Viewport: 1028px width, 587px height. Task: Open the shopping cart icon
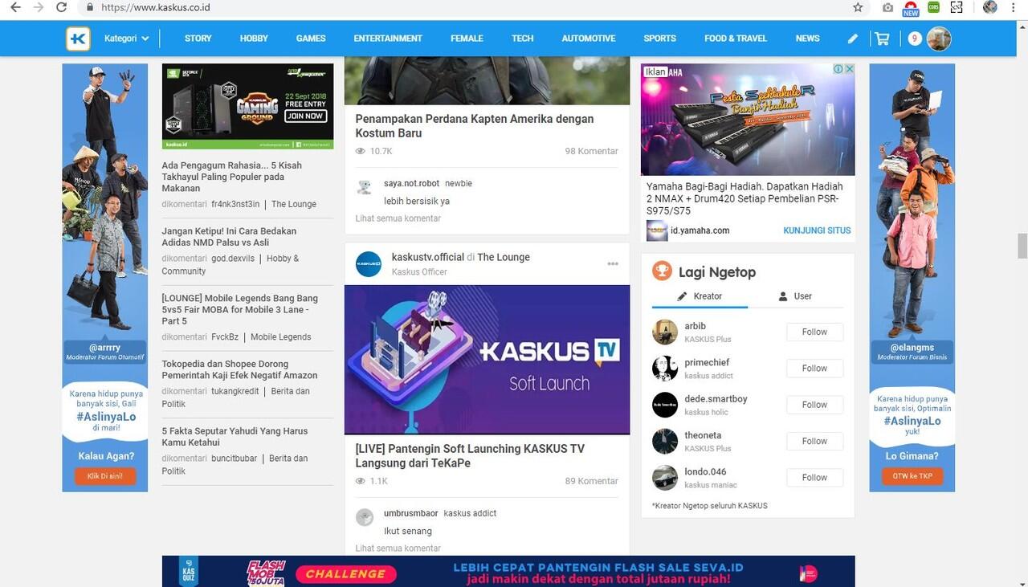point(882,39)
